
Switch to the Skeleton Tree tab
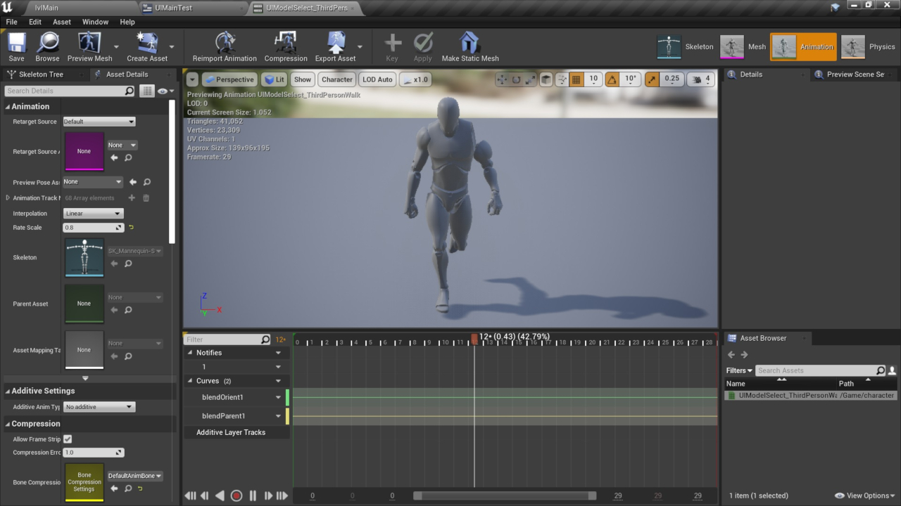point(41,74)
